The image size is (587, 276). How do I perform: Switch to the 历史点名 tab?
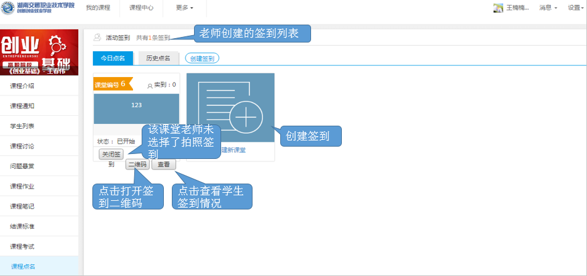158,58
